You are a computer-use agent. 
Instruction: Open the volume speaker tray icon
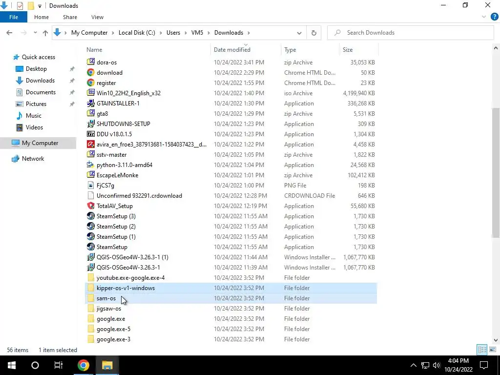pyautogui.click(x=437, y=365)
